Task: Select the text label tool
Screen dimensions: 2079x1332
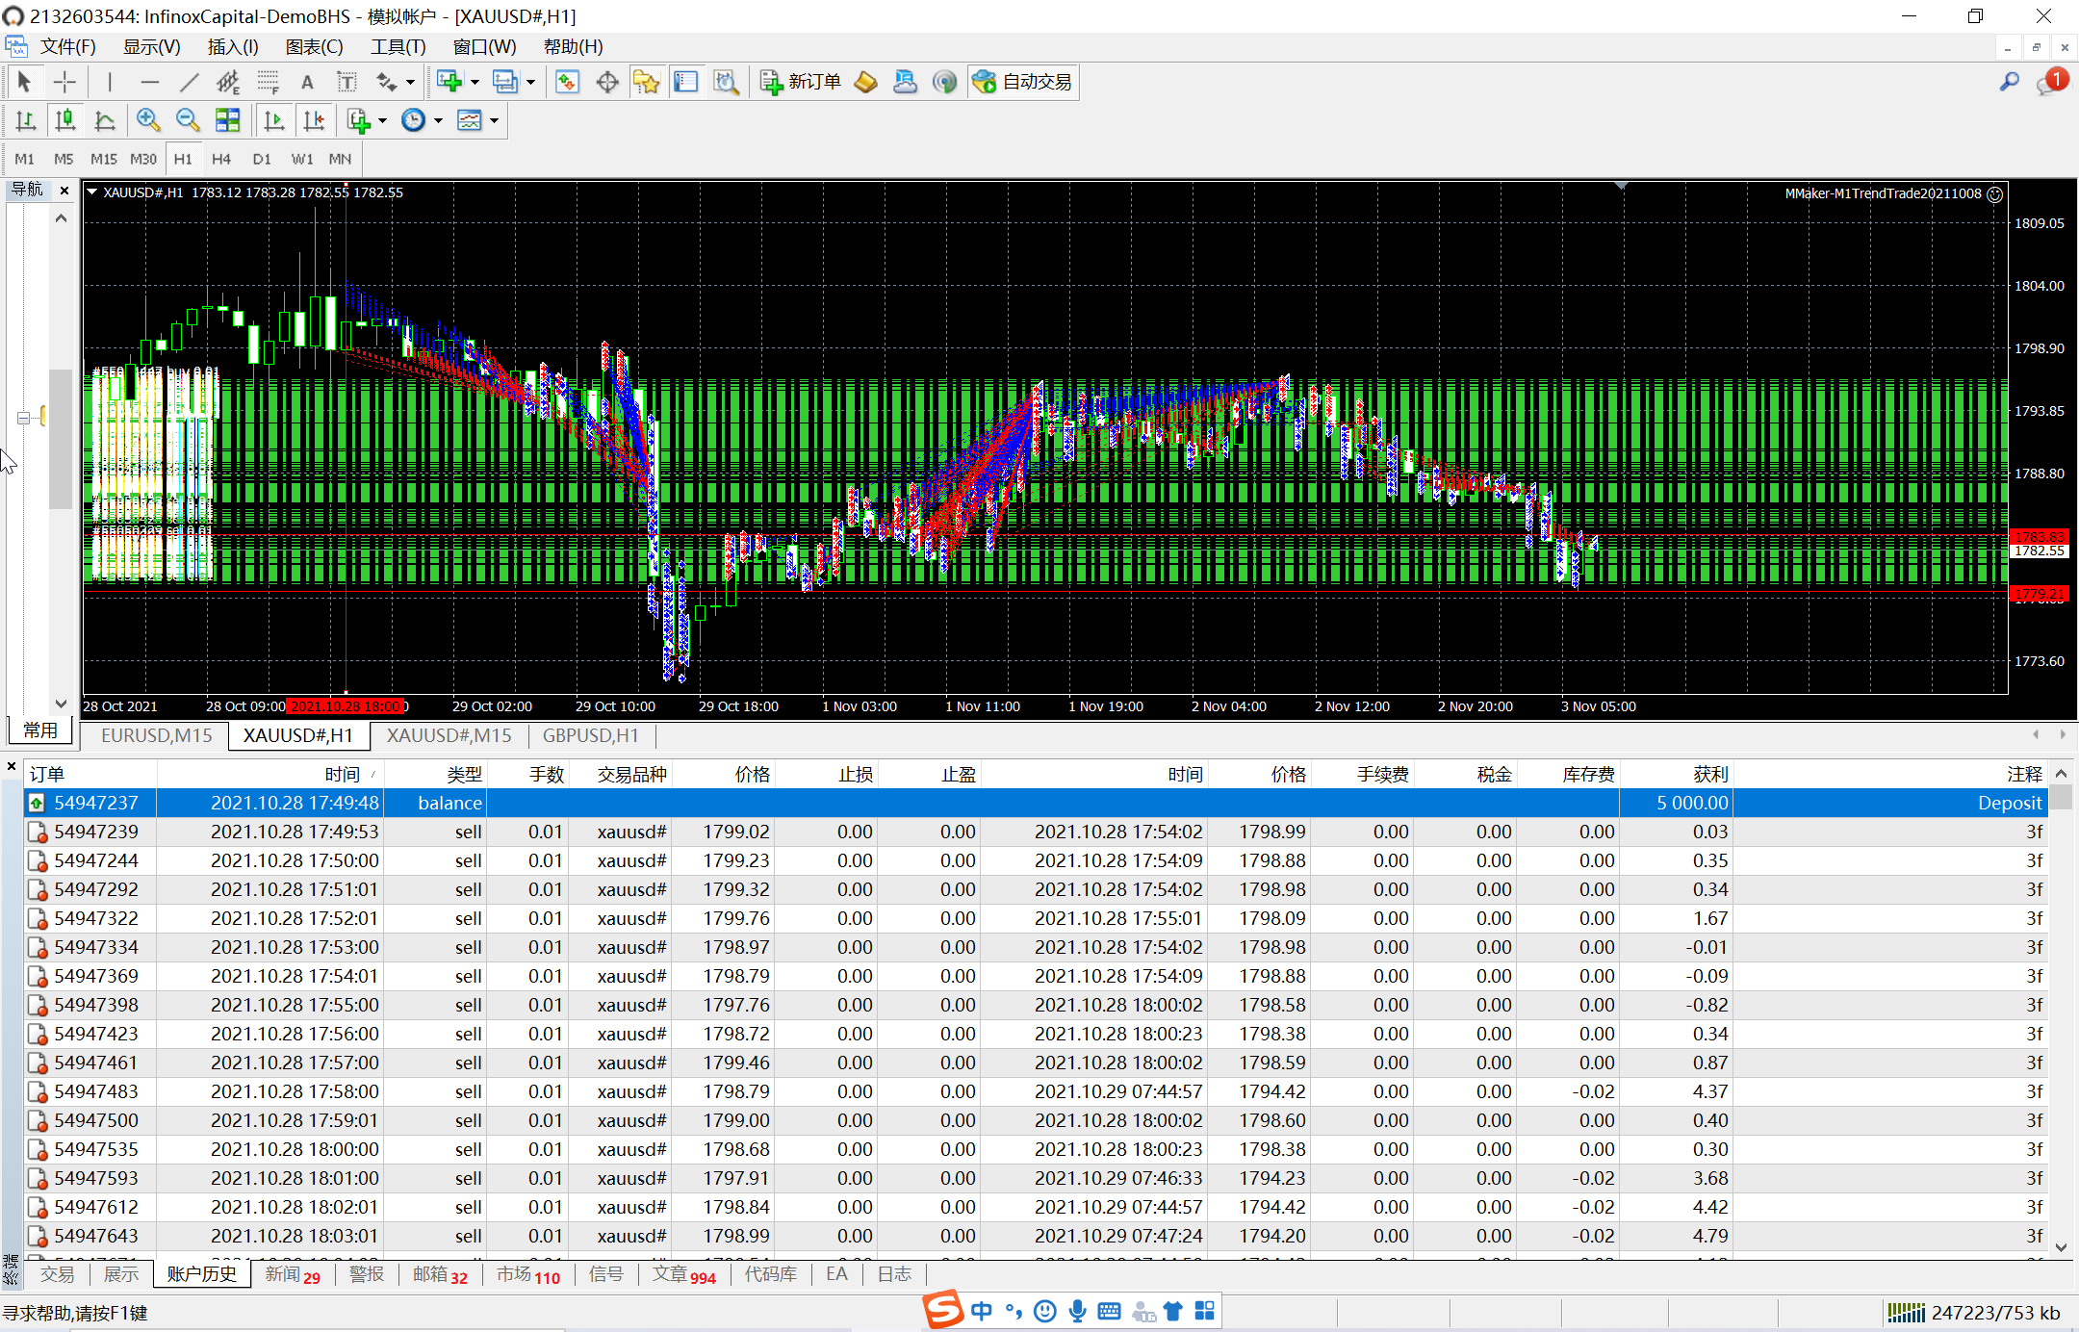Action: [346, 82]
